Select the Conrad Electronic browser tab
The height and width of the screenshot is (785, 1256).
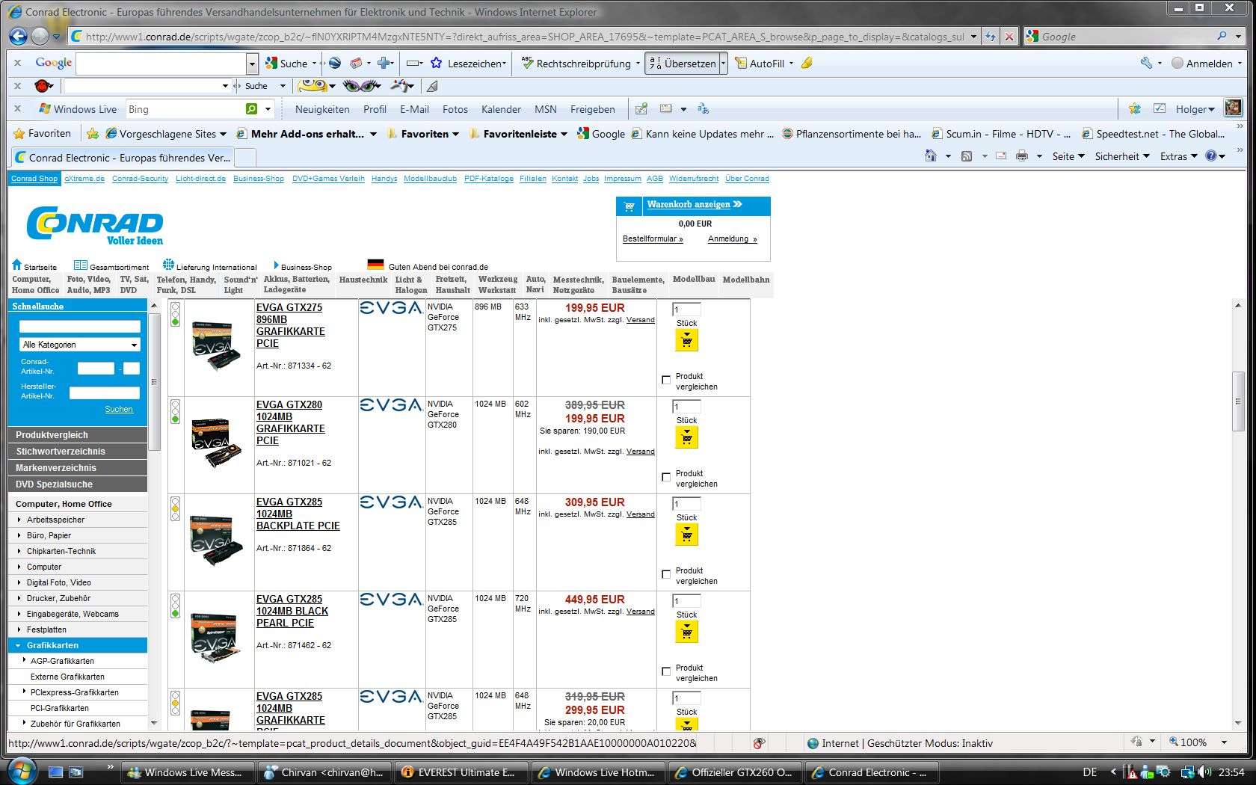123,157
